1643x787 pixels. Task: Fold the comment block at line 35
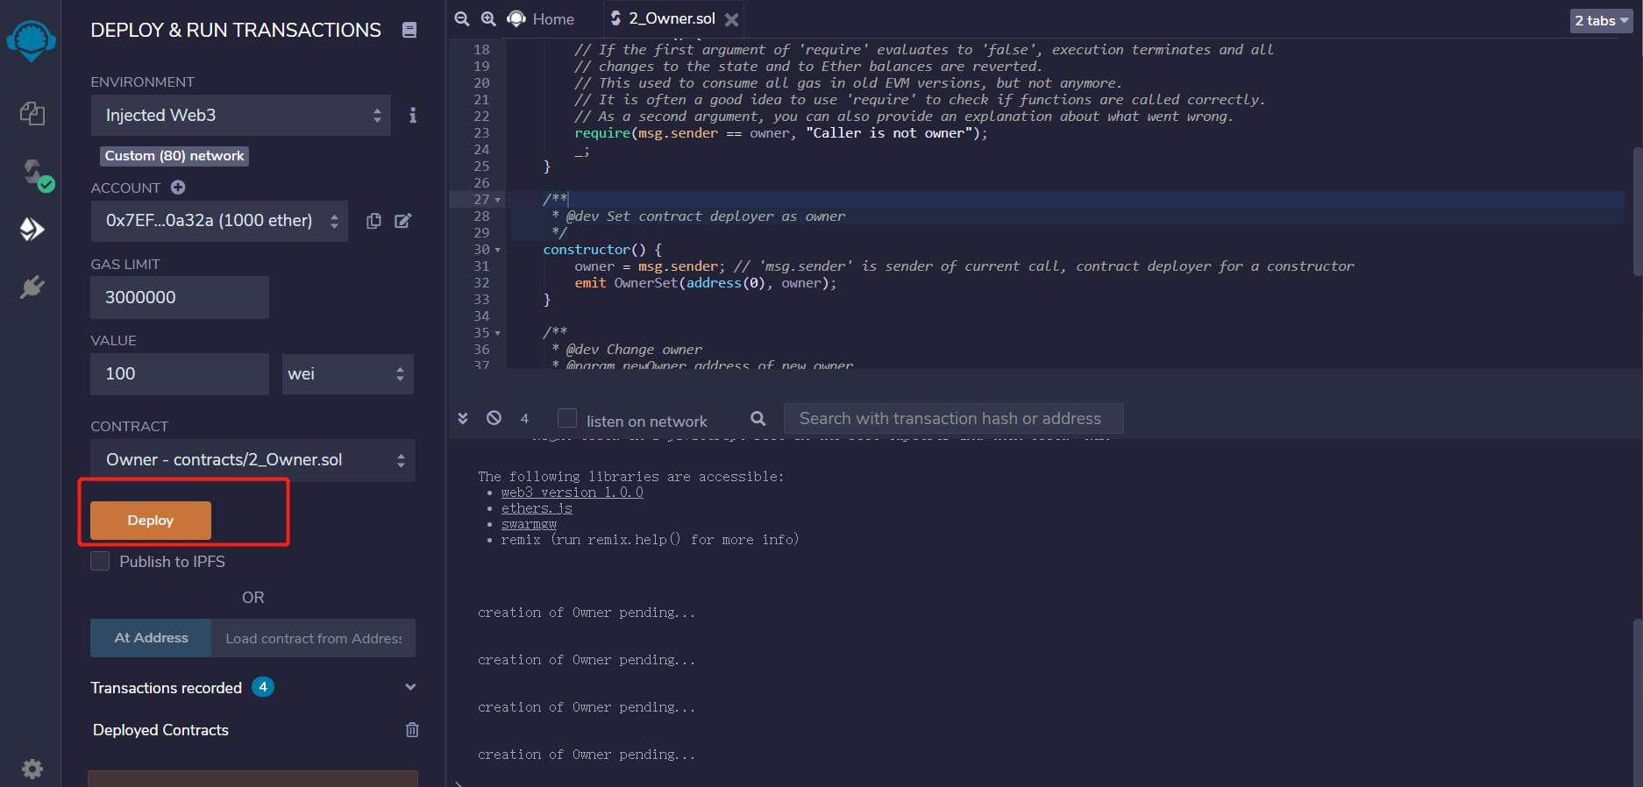point(498,333)
